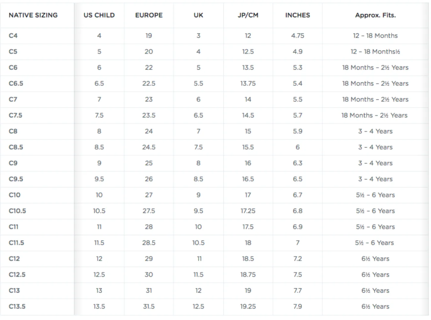Click the US child size 12.5 cell

click(x=99, y=275)
